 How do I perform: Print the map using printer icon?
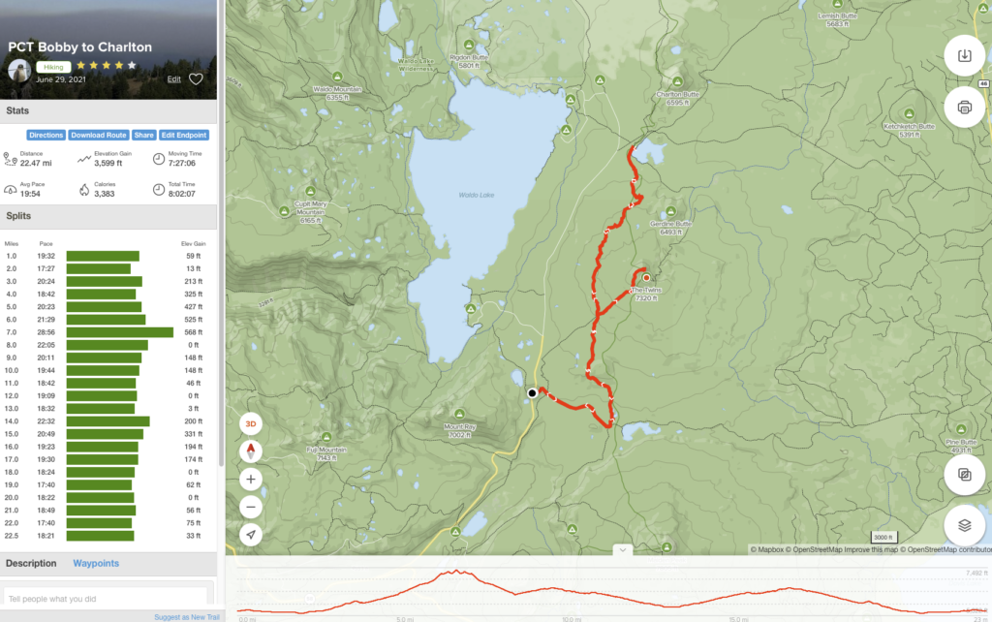[x=964, y=107]
